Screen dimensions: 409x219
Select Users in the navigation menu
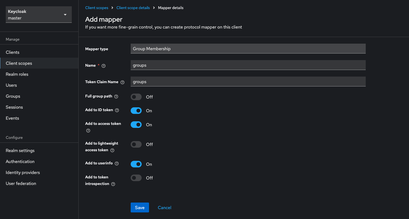(11, 85)
